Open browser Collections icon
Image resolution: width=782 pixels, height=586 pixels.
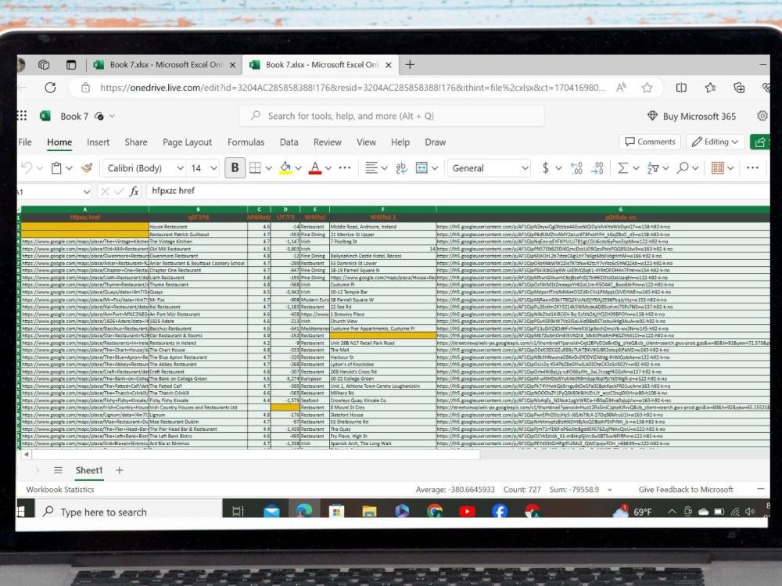click(x=739, y=88)
